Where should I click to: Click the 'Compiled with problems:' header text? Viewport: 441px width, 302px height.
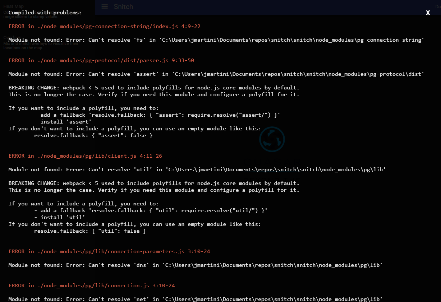[x=46, y=13]
